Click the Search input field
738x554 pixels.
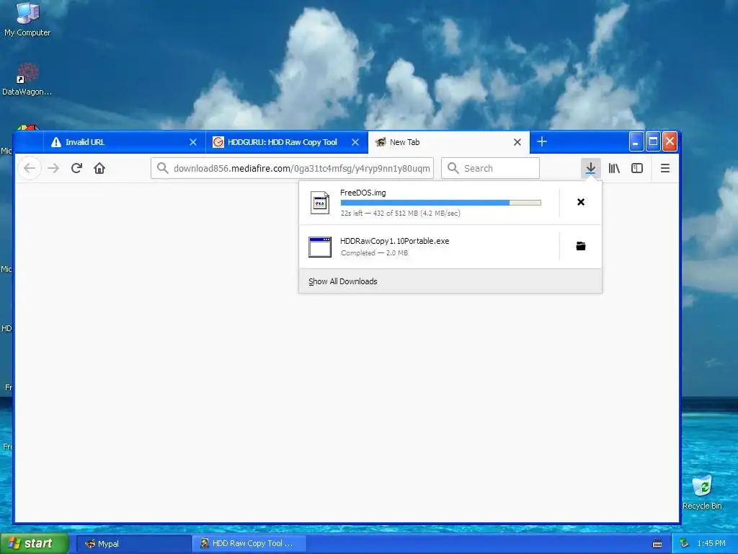pos(490,168)
